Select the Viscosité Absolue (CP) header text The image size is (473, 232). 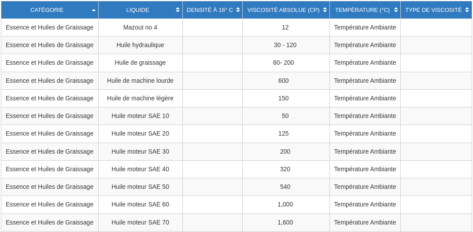point(283,10)
